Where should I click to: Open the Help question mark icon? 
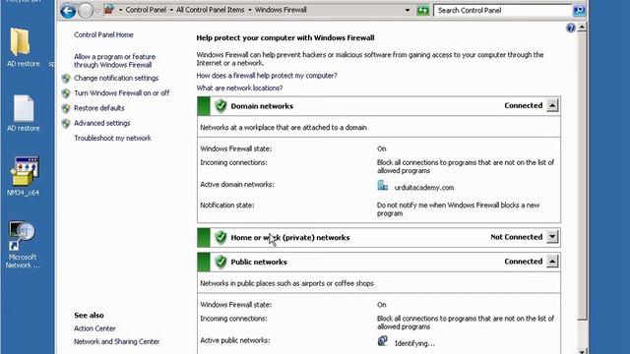(571, 28)
